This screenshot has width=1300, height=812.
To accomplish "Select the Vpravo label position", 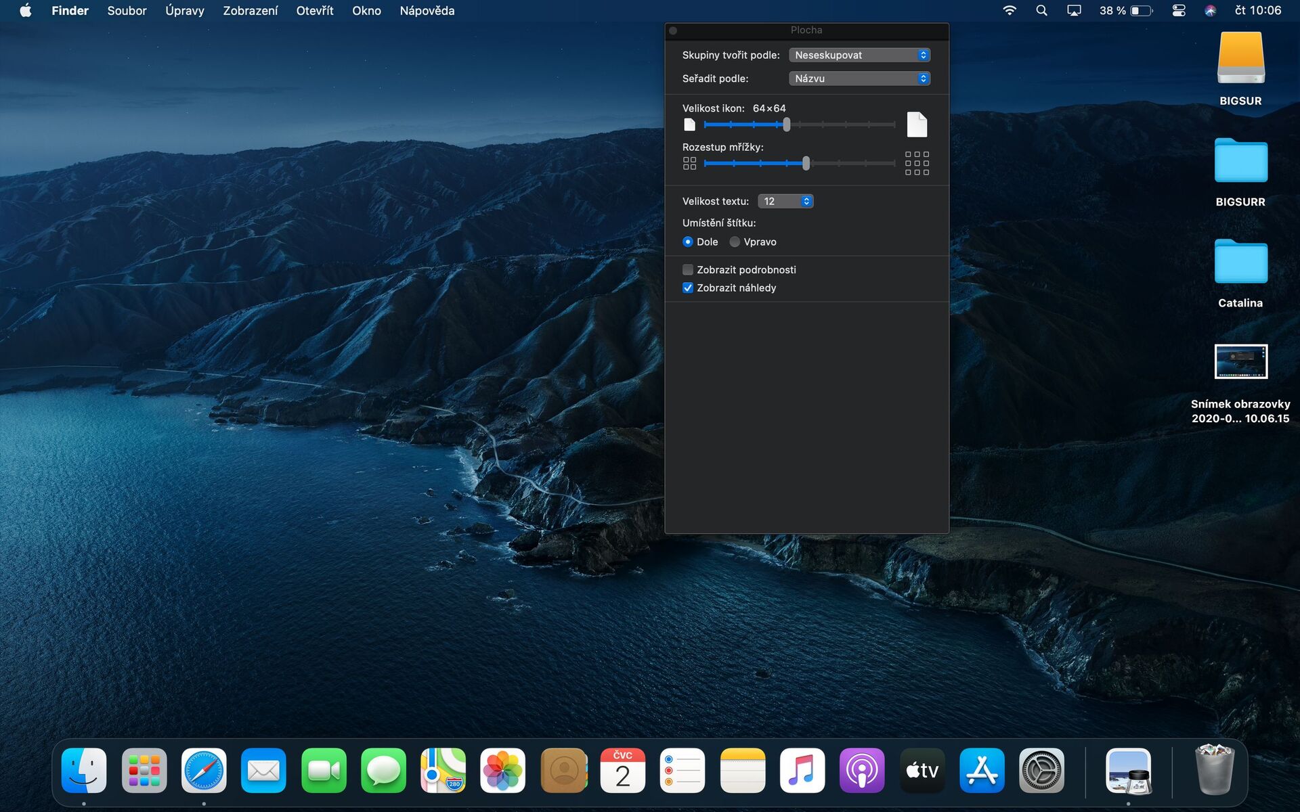I will tap(735, 242).
